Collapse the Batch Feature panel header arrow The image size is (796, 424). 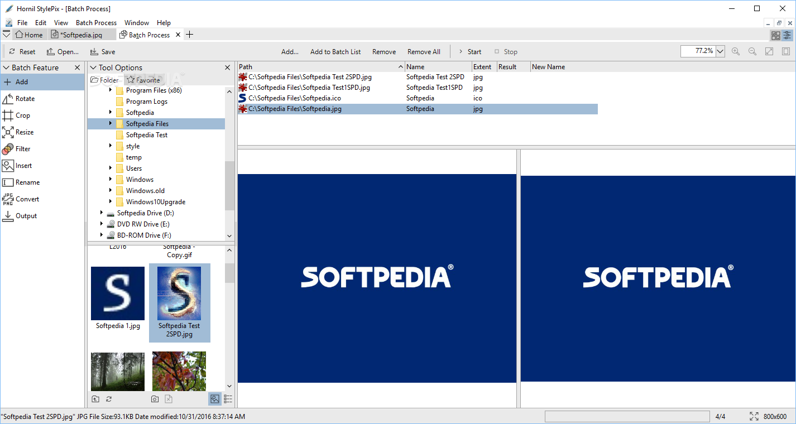[x=6, y=68]
